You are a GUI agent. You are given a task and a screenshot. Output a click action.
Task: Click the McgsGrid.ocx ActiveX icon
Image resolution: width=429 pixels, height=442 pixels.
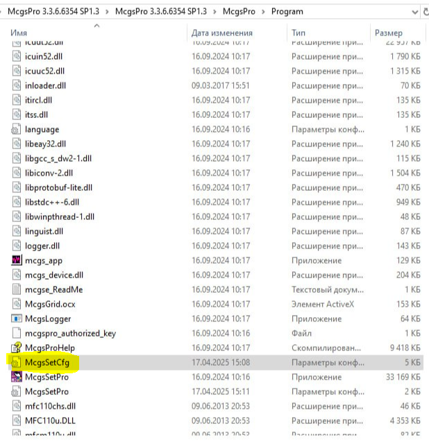point(17,304)
